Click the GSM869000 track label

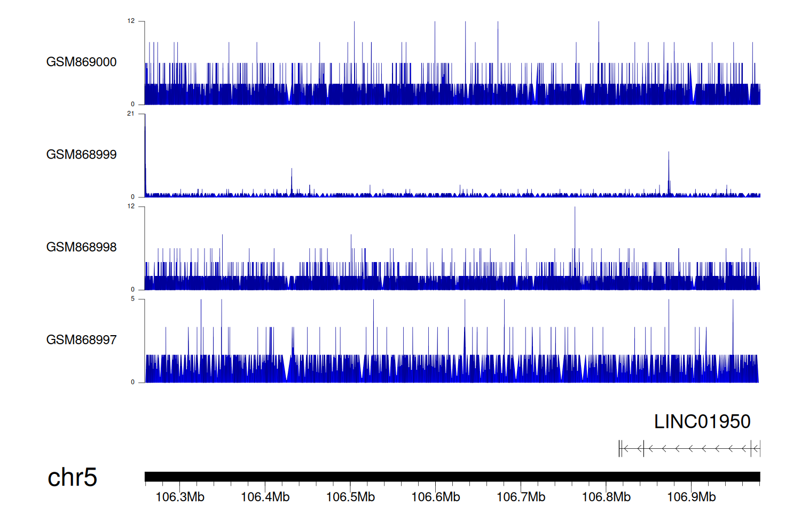(x=81, y=62)
